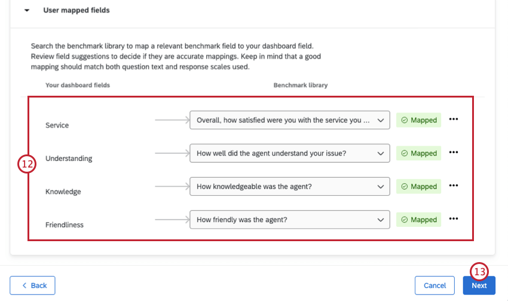Image resolution: width=508 pixels, height=301 pixels.
Task: Click the Understanding dashboard field label
Action: (x=69, y=159)
